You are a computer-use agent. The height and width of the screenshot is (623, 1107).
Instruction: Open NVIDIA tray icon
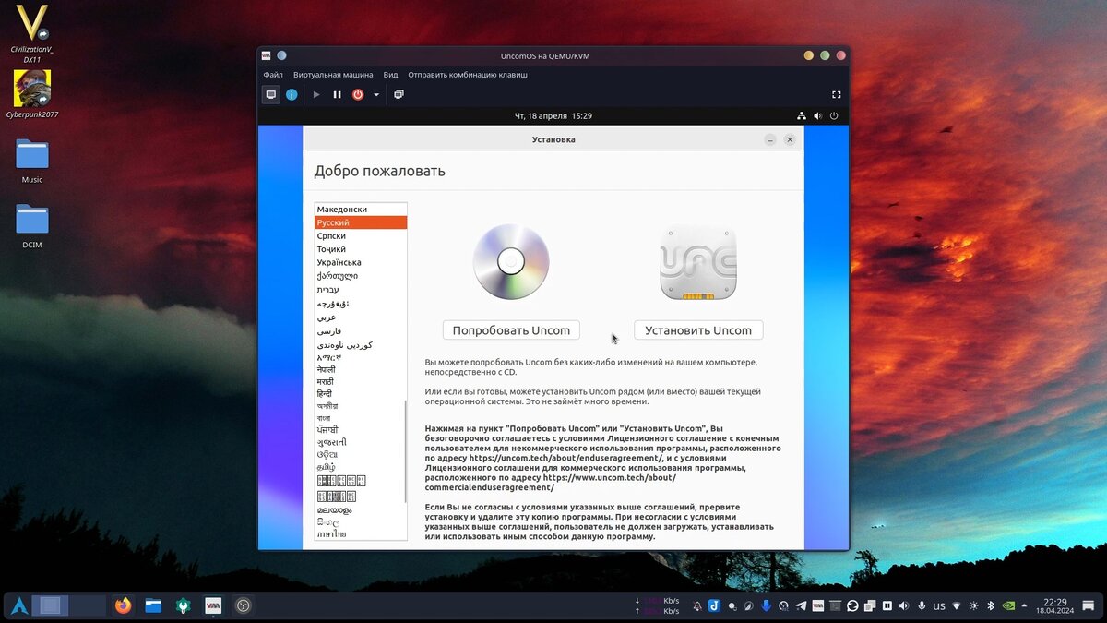click(x=1008, y=606)
